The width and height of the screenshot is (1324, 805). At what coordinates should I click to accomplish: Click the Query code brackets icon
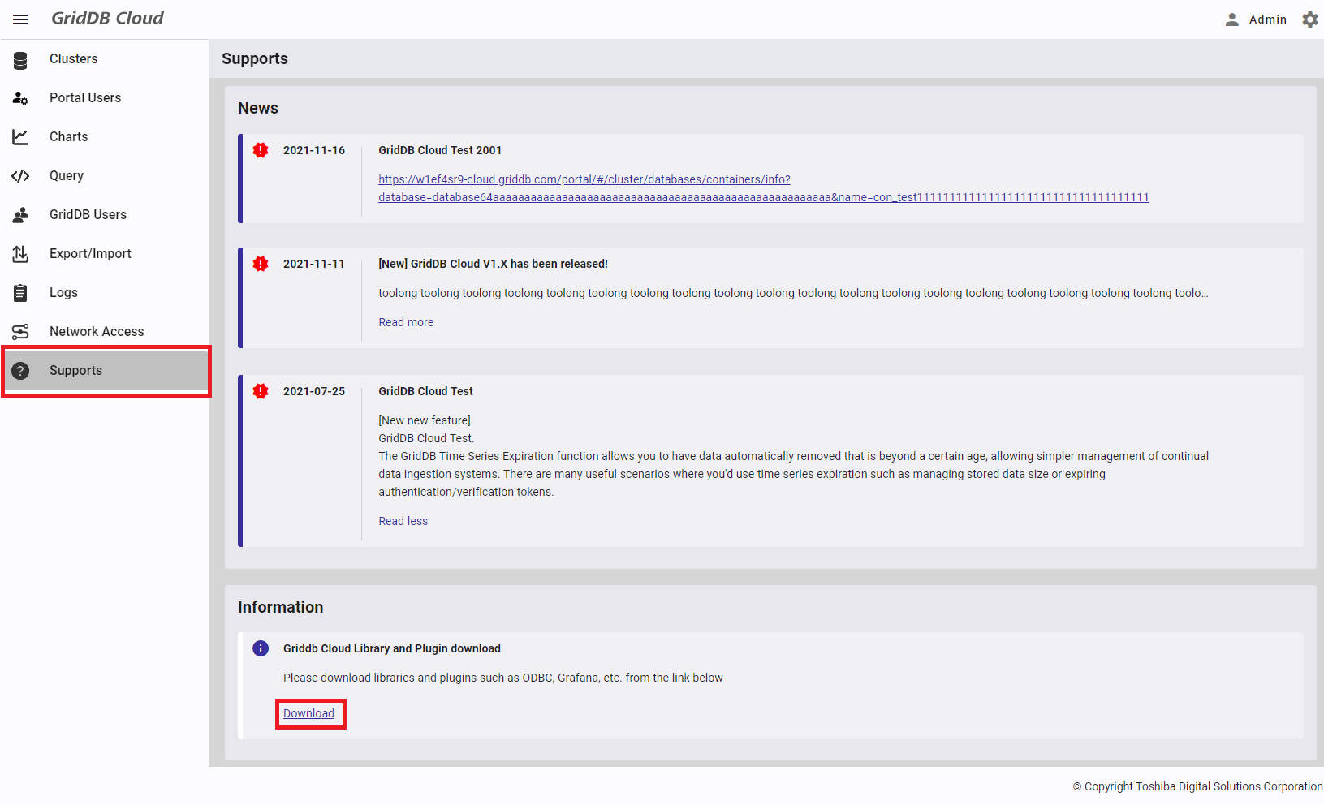click(20, 176)
